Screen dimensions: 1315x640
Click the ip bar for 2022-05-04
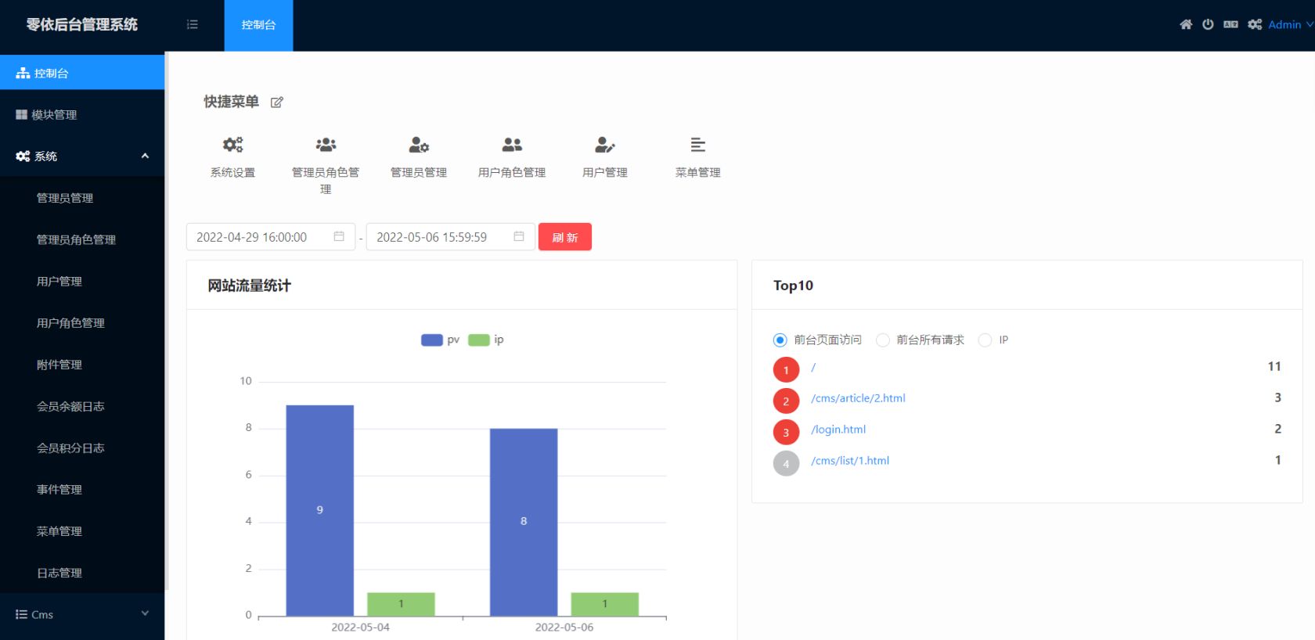[x=401, y=604]
